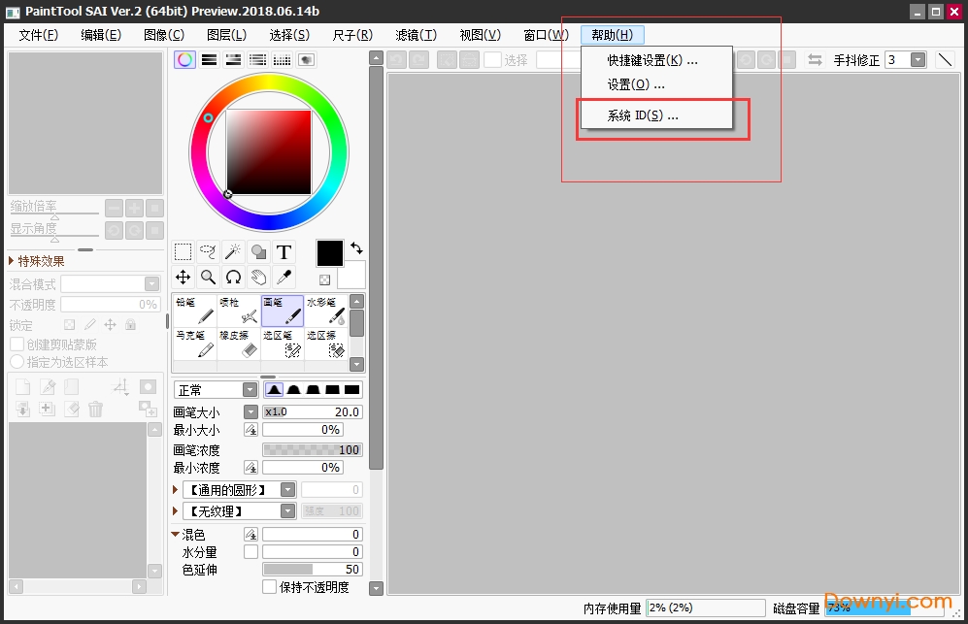The height and width of the screenshot is (624, 968).
Task: Open the 正常 blend mode dropdown
Action: tap(216, 390)
